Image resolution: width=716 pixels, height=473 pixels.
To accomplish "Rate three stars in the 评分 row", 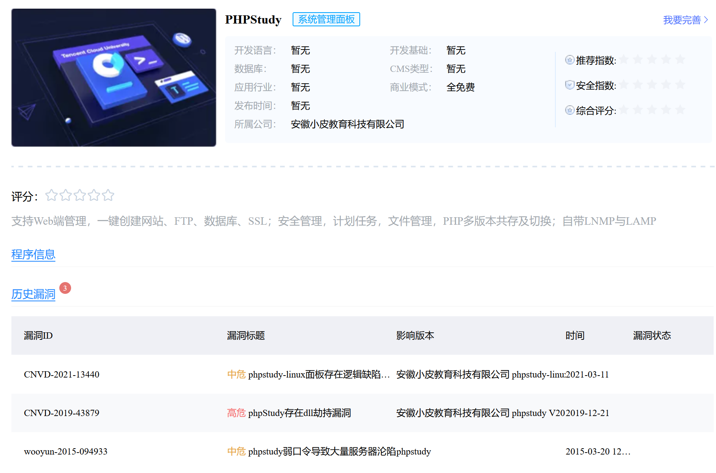I will pyautogui.click(x=80, y=195).
